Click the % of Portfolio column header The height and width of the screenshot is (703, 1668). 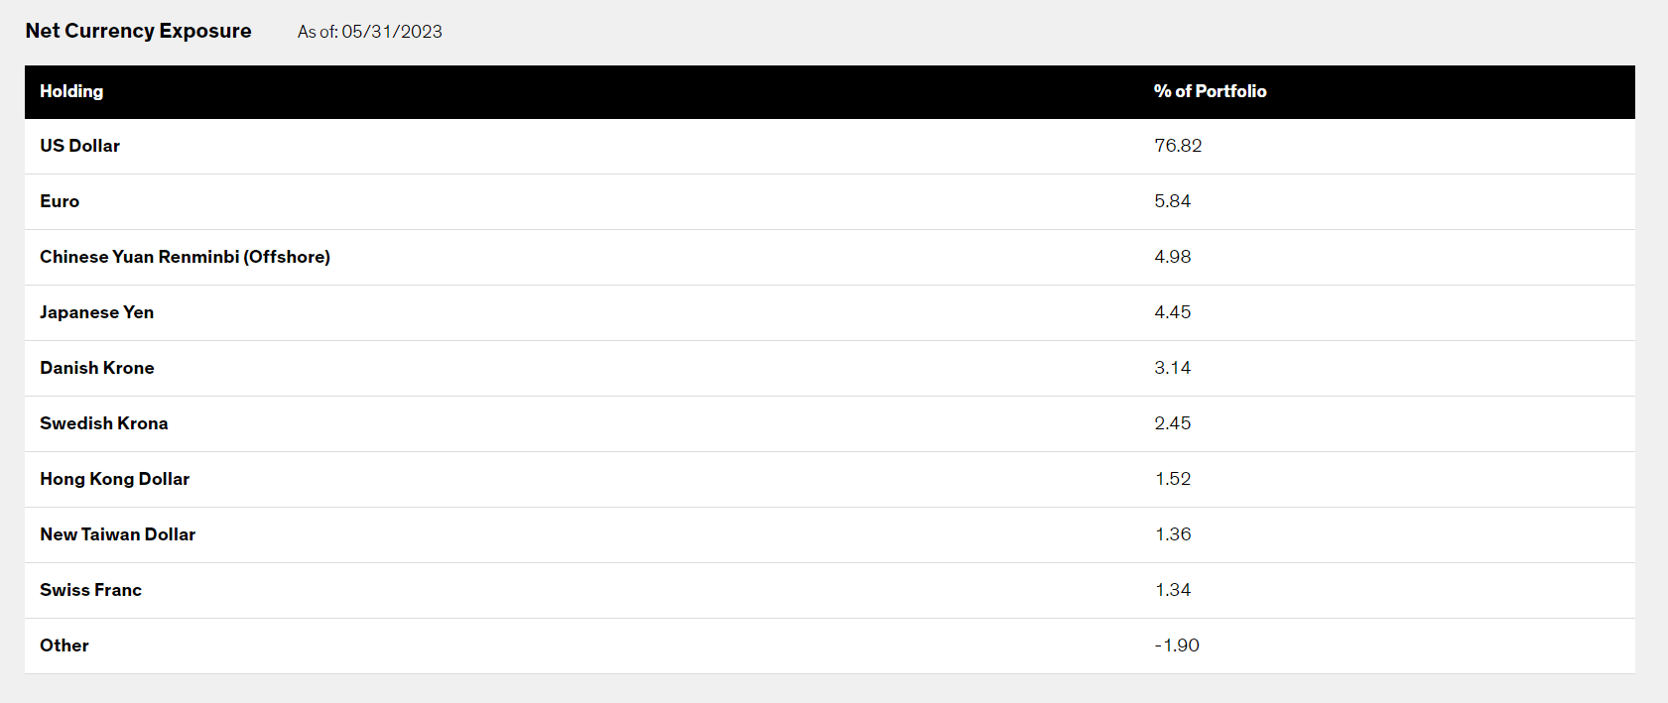click(1210, 91)
